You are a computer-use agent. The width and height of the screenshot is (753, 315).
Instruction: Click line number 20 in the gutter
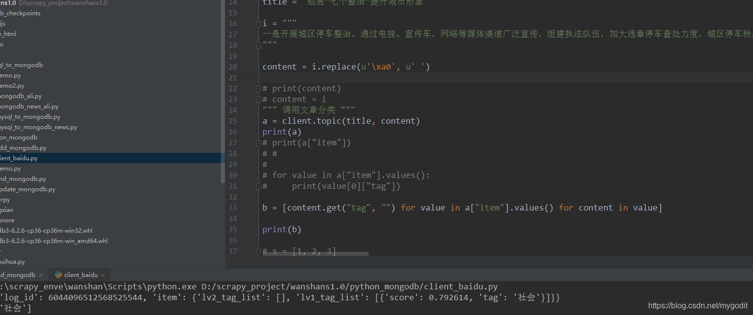232,67
